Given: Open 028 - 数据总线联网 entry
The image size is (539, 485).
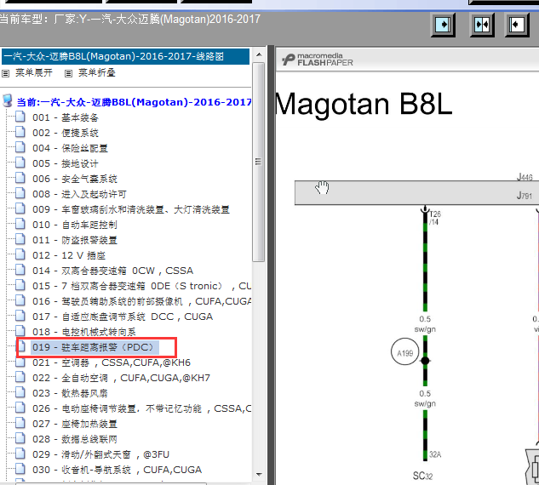Looking at the screenshot, I should coord(75,439).
